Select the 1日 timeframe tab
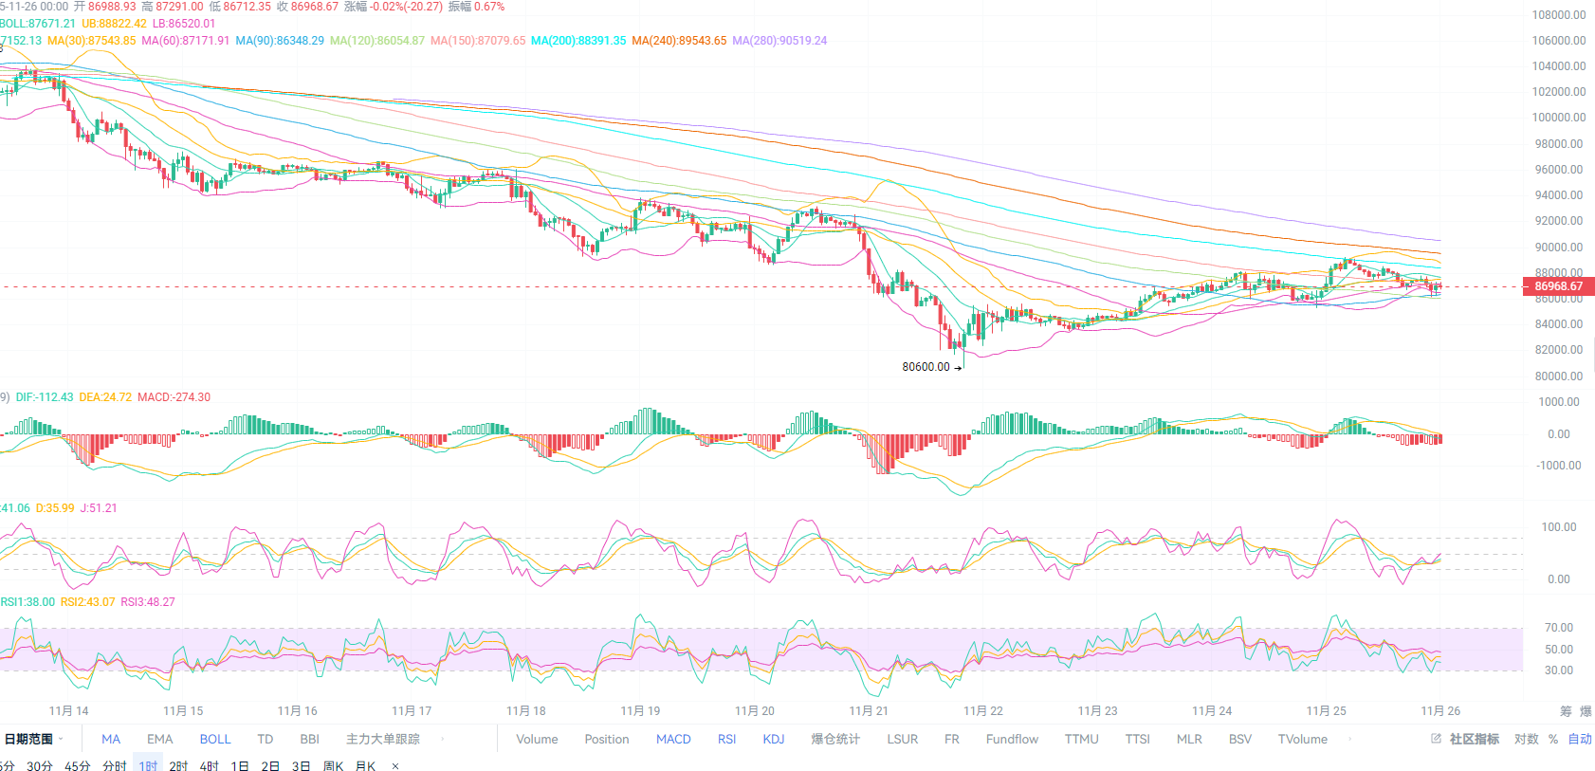Viewport: 1595px width, 771px height. [240, 766]
